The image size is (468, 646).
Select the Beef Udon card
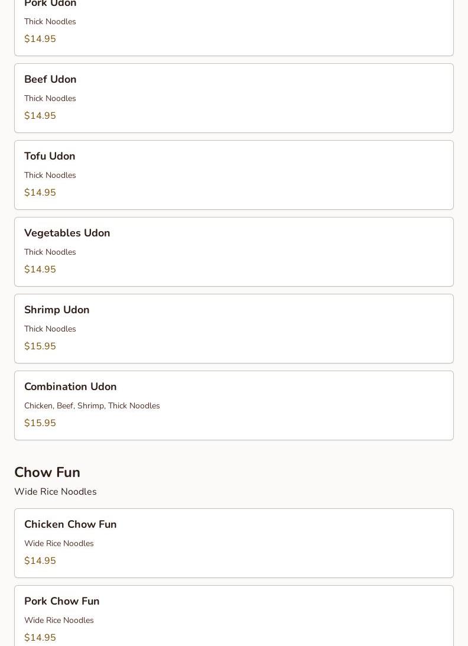tap(234, 98)
